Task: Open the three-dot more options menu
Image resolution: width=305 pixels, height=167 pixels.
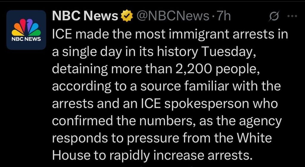Action: coord(292,16)
